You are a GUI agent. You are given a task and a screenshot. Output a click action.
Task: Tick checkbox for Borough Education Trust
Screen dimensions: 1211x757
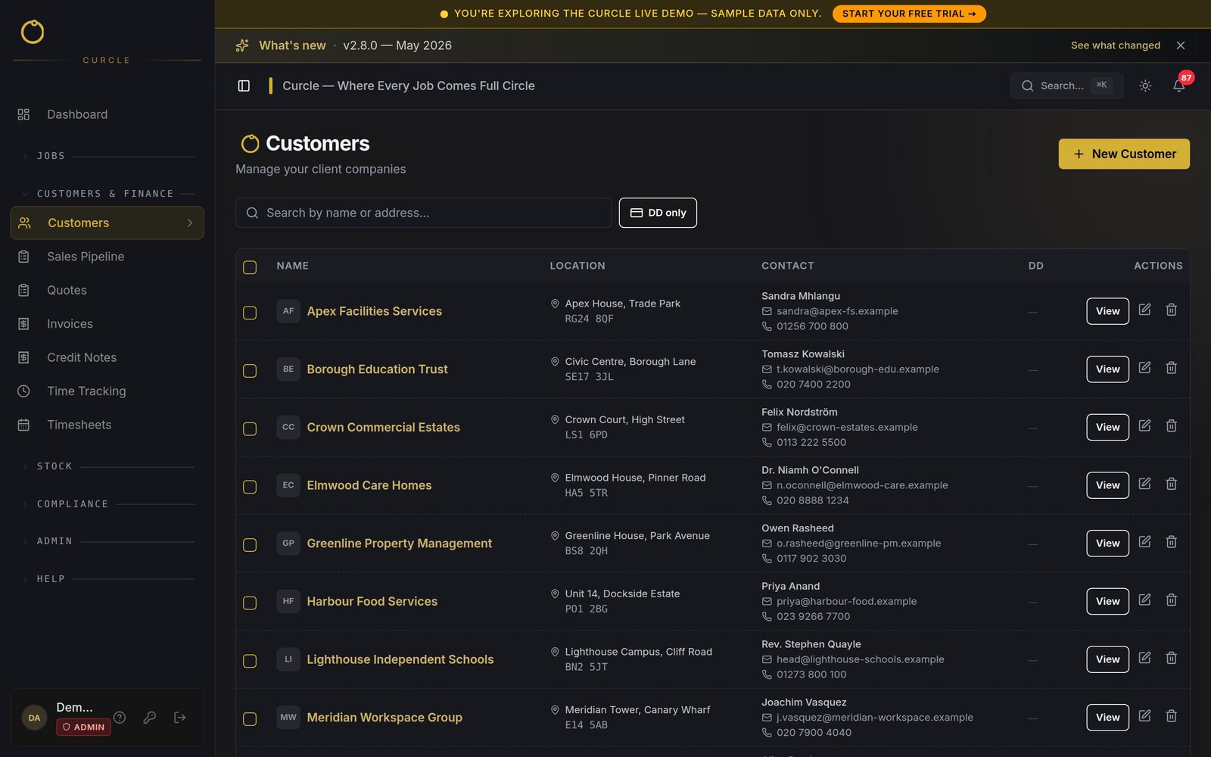pos(250,371)
